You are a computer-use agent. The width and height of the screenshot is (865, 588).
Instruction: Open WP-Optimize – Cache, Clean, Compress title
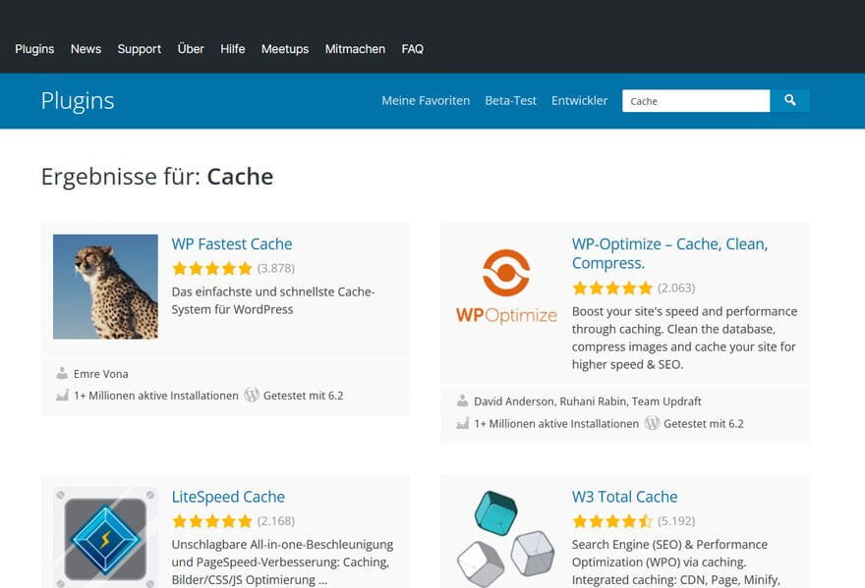pos(669,253)
